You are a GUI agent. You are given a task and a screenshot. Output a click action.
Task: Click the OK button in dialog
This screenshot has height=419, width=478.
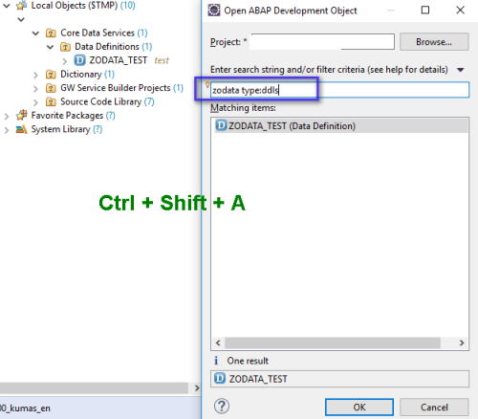click(x=359, y=408)
